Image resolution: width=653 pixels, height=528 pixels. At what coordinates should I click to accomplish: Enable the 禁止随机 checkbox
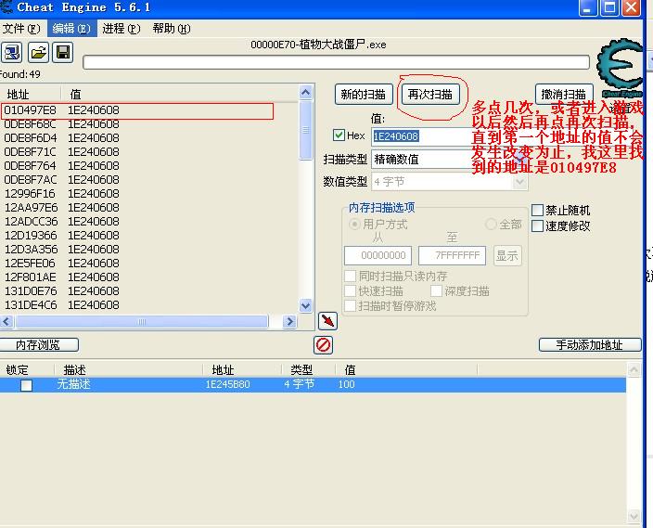pyautogui.click(x=537, y=210)
